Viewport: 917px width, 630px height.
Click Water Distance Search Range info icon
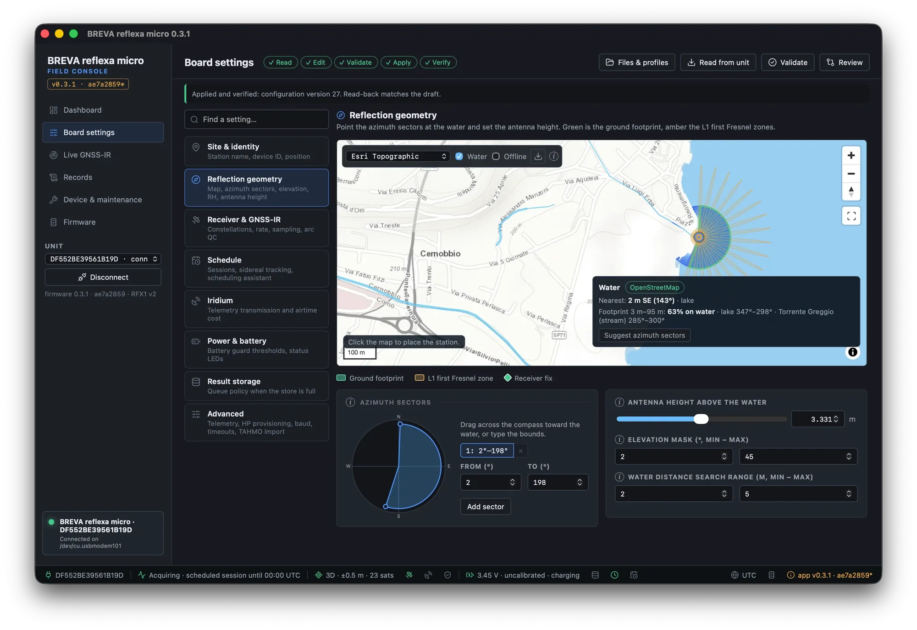tap(619, 477)
